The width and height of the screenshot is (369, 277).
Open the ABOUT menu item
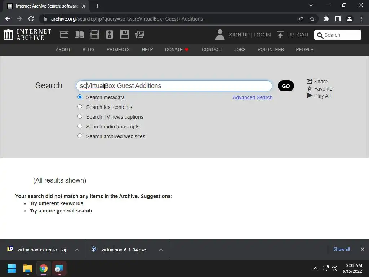click(x=63, y=50)
